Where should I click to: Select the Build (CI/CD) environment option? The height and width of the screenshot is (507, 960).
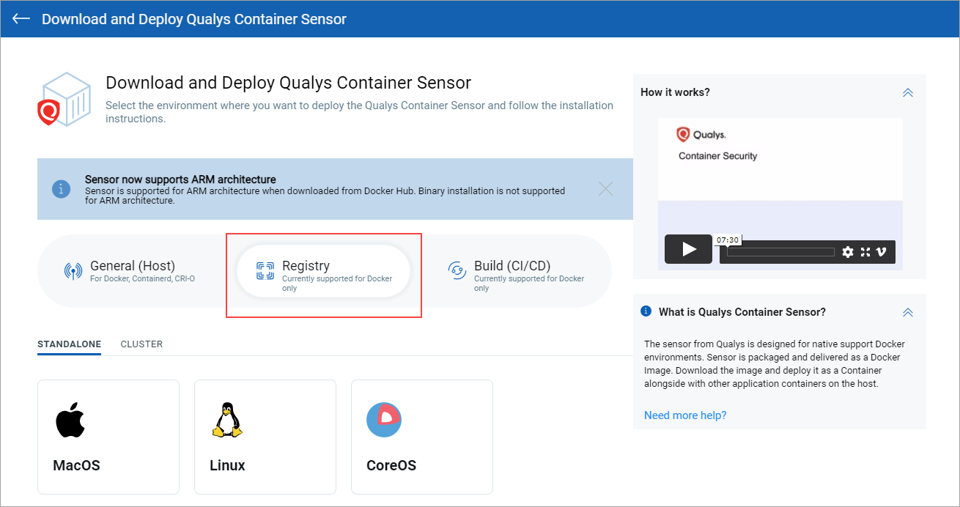tap(517, 271)
